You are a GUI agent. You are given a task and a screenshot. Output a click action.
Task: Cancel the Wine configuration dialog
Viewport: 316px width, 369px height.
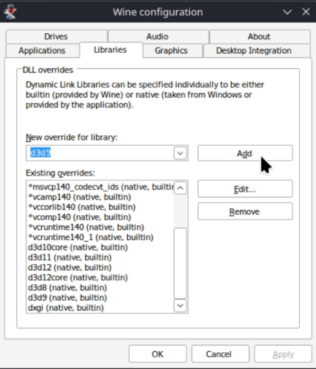220,354
